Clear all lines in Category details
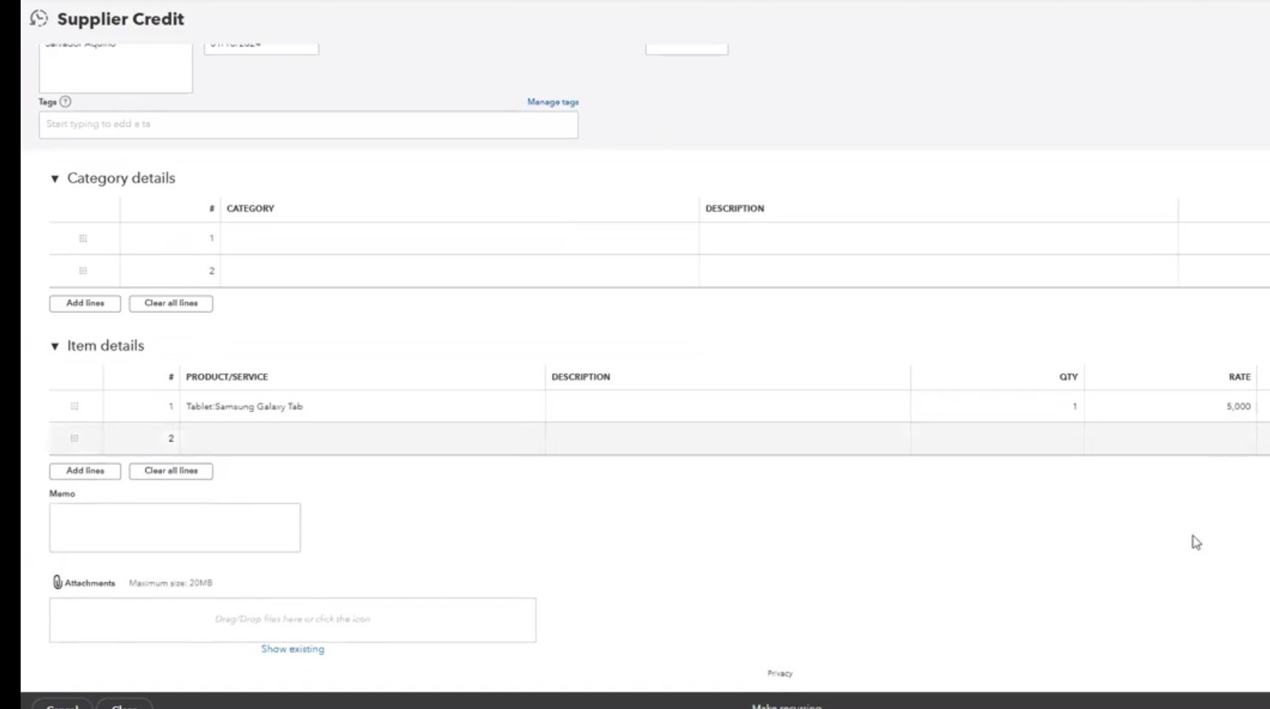The height and width of the screenshot is (709, 1270). coord(171,303)
